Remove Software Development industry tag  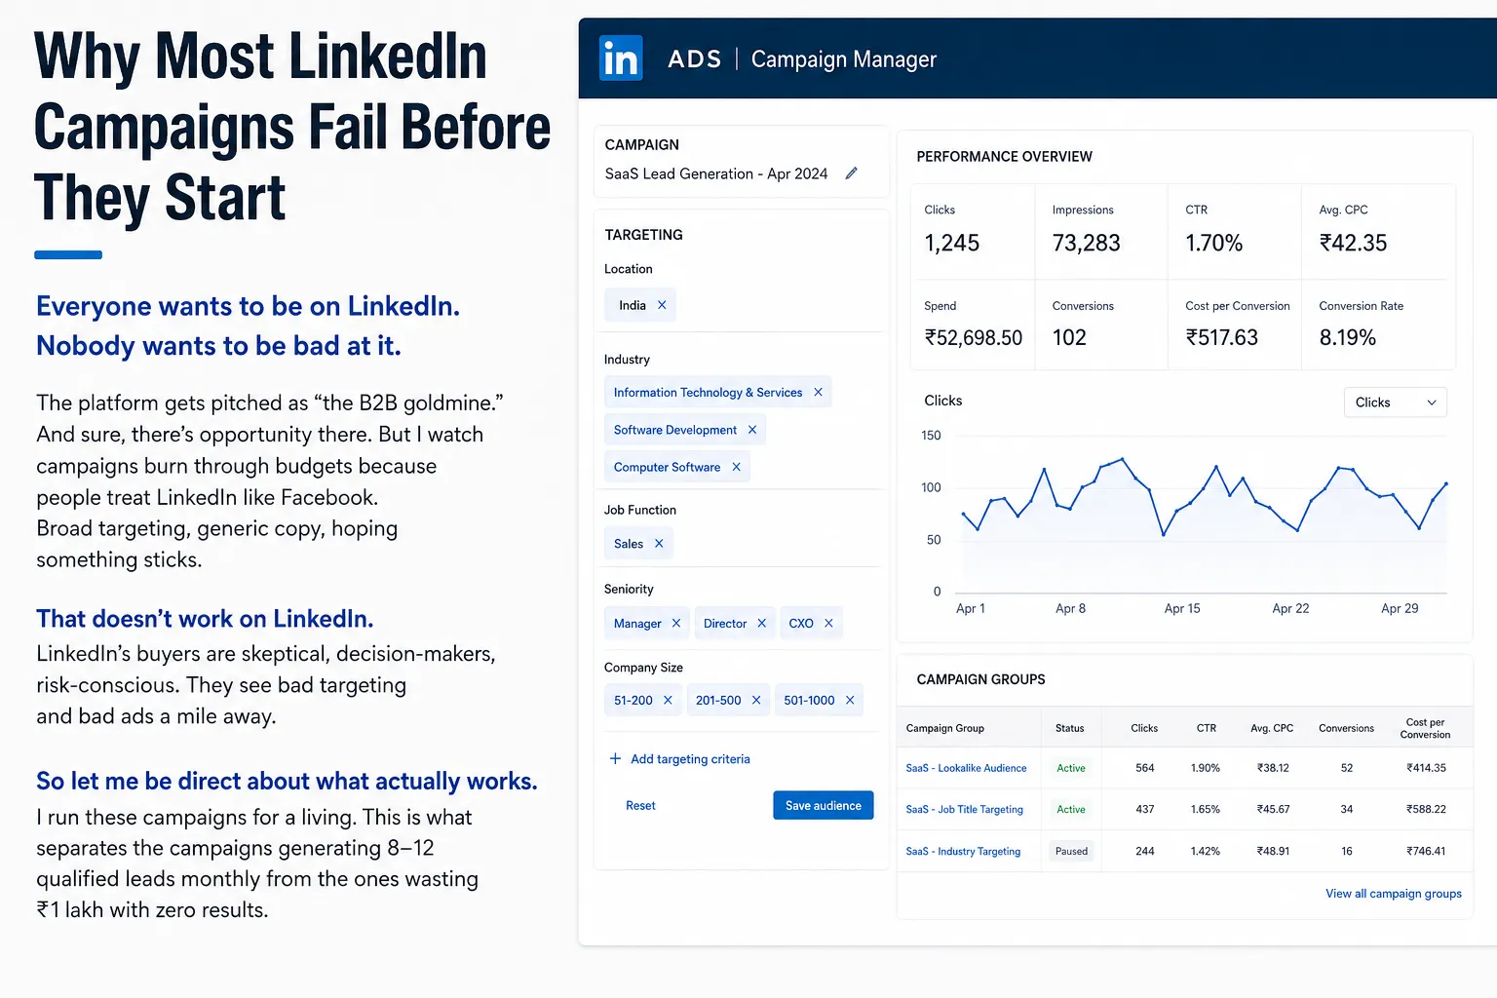pyautogui.click(x=751, y=430)
